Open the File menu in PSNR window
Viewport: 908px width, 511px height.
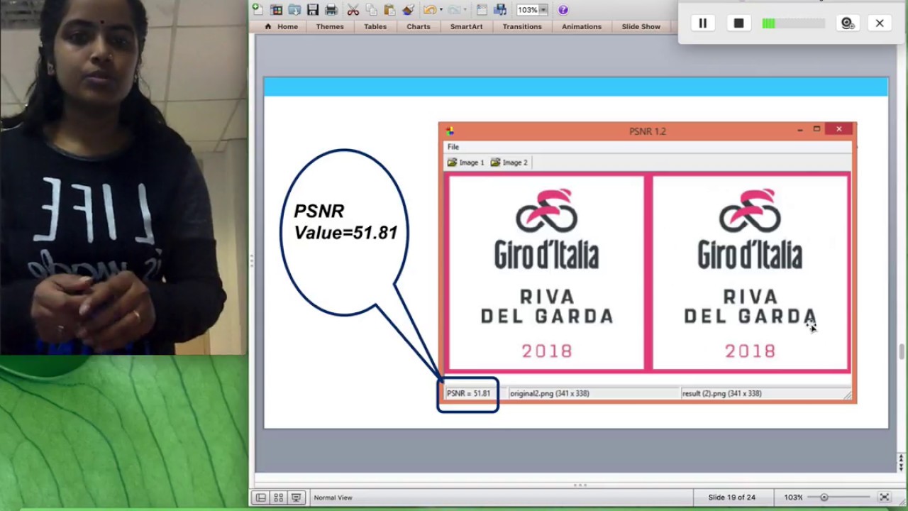coord(453,147)
